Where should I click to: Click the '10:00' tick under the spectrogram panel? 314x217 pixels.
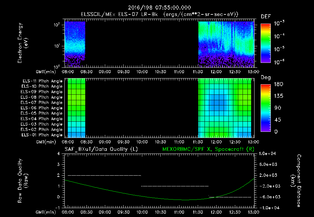[x=142, y=72]
